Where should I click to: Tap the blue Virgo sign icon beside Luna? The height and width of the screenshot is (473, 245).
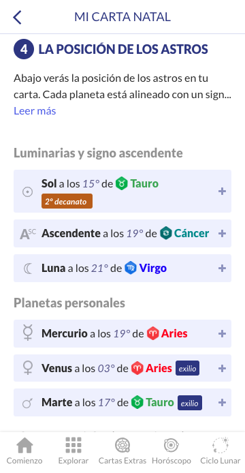pos(131,268)
